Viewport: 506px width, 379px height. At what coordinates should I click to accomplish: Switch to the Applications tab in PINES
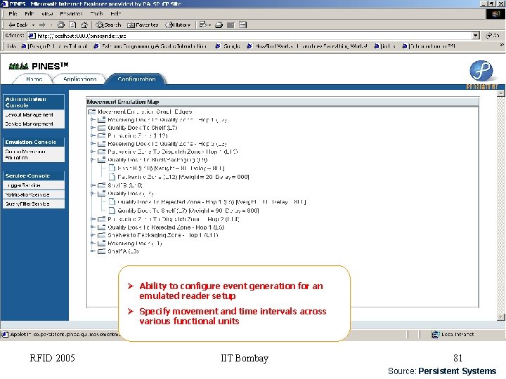(79, 79)
